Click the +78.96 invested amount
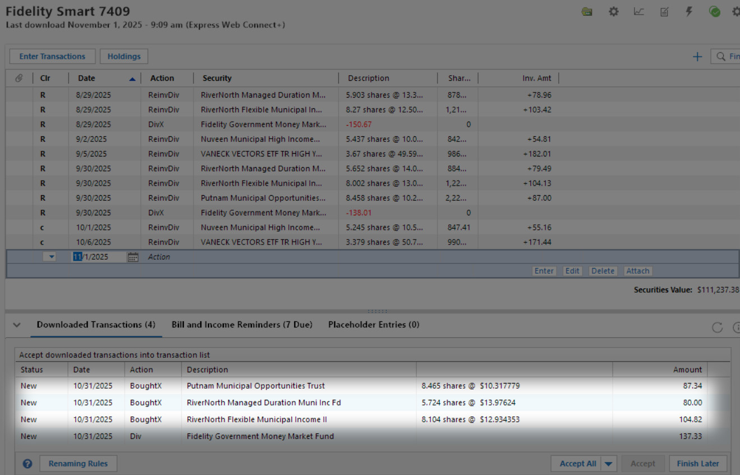 (x=539, y=95)
